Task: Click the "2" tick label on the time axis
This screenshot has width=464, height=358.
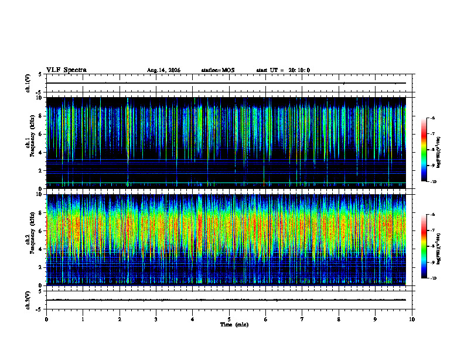Action: (120, 319)
